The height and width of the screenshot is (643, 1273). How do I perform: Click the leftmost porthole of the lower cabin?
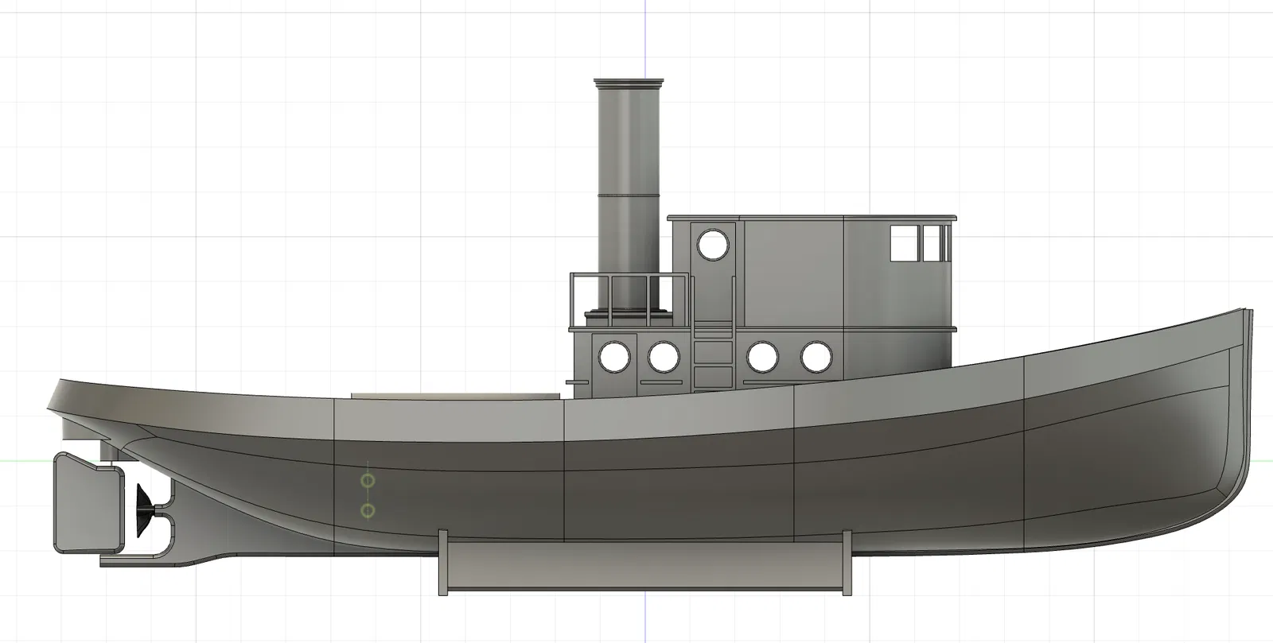coord(614,357)
